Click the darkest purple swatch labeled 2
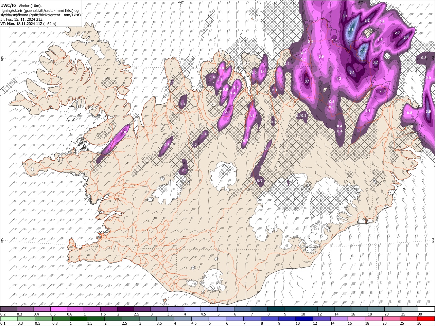Image resolution: width=435 pixels, height=326 pixels. coord(125,309)
